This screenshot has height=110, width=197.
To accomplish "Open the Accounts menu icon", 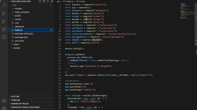I will (x=4, y=101).
